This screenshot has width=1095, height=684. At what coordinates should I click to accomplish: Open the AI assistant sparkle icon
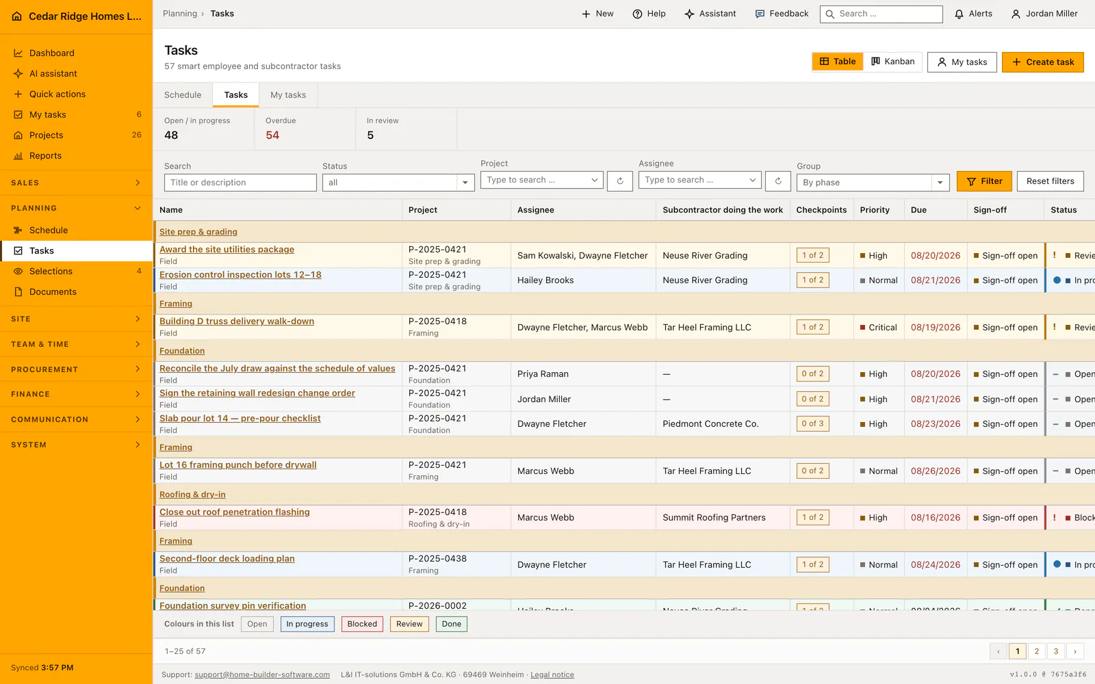[x=18, y=74]
